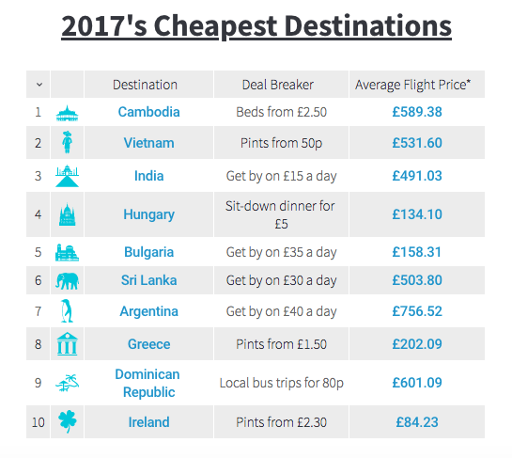Click the Ireland shamrock icon
512x458 pixels.
(x=68, y=421)
